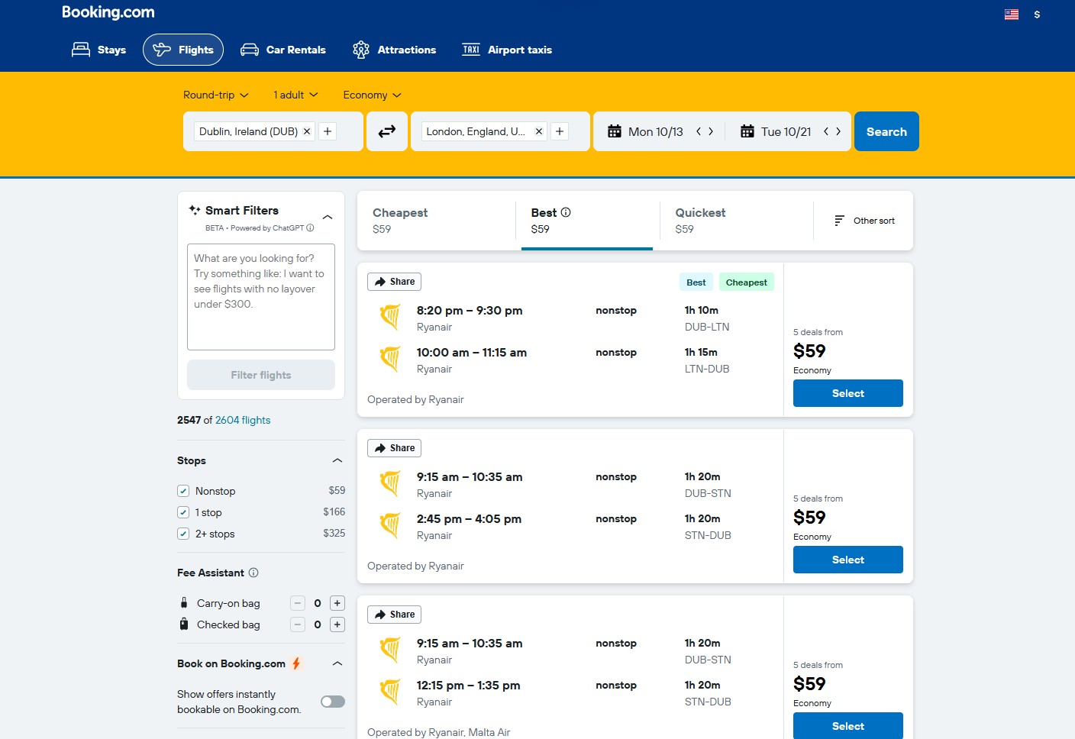Move return date one day earlier
The width and height of the screenshot is (1075, 739).
coord(825,131)
